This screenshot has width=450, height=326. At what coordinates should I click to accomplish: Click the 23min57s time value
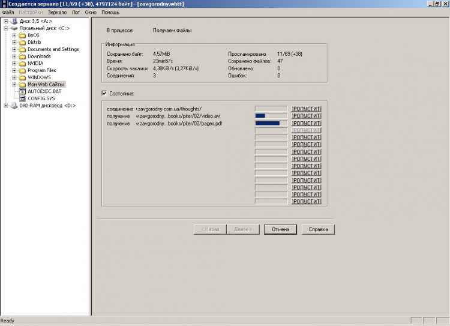163,61
